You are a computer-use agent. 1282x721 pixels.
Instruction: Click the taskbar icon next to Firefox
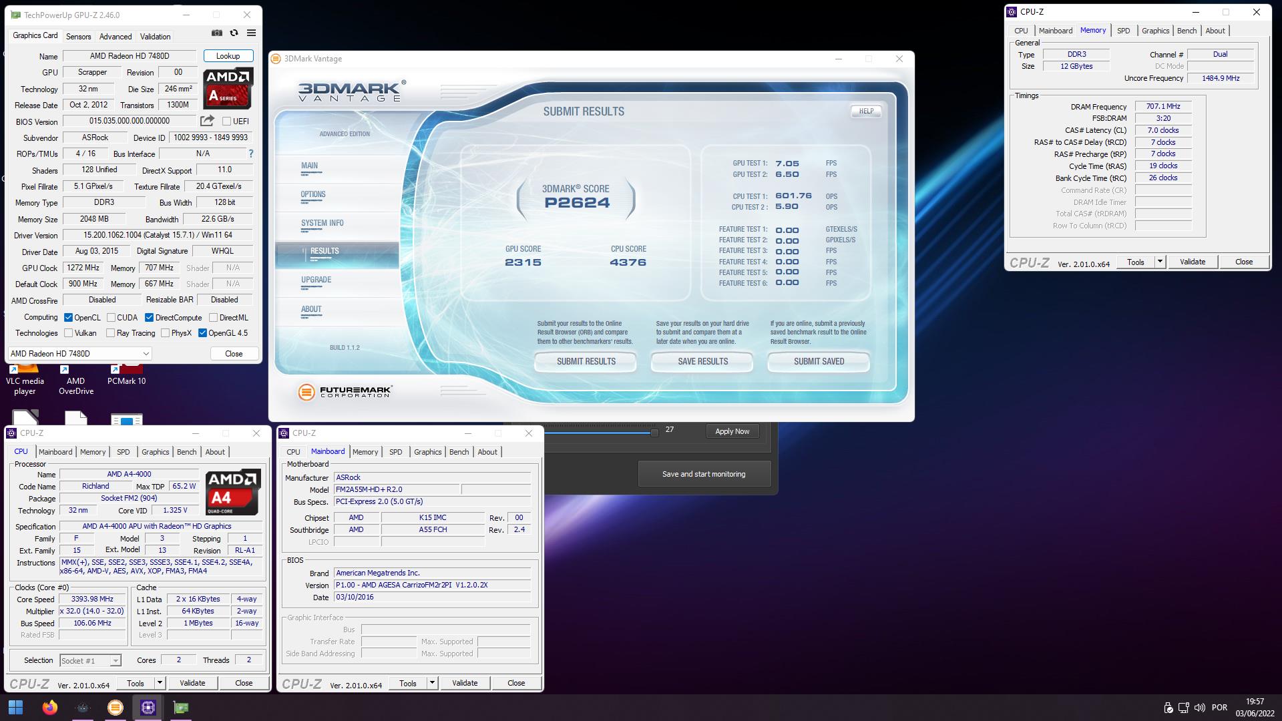click(x=83, y=707)
